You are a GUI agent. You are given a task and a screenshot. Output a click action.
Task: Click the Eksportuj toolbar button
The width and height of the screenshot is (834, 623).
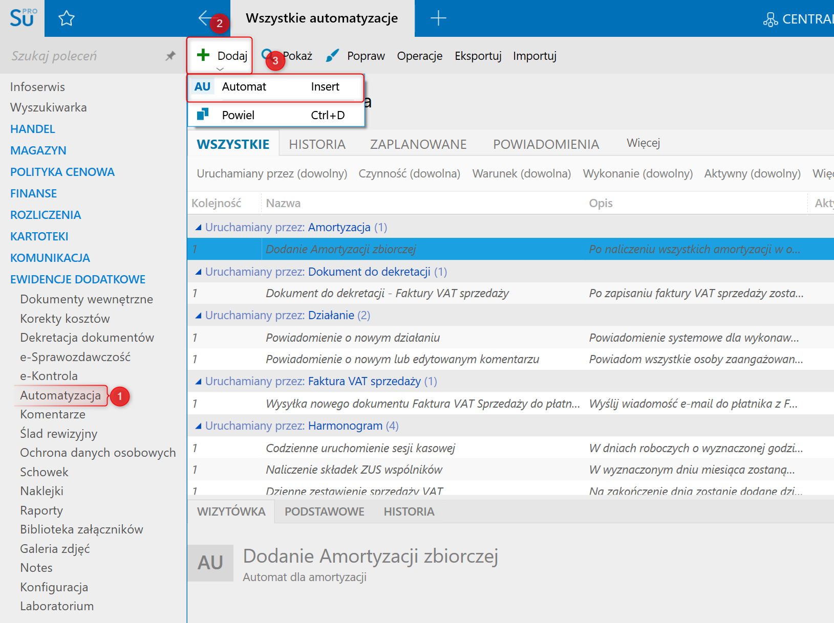(478, 56)
